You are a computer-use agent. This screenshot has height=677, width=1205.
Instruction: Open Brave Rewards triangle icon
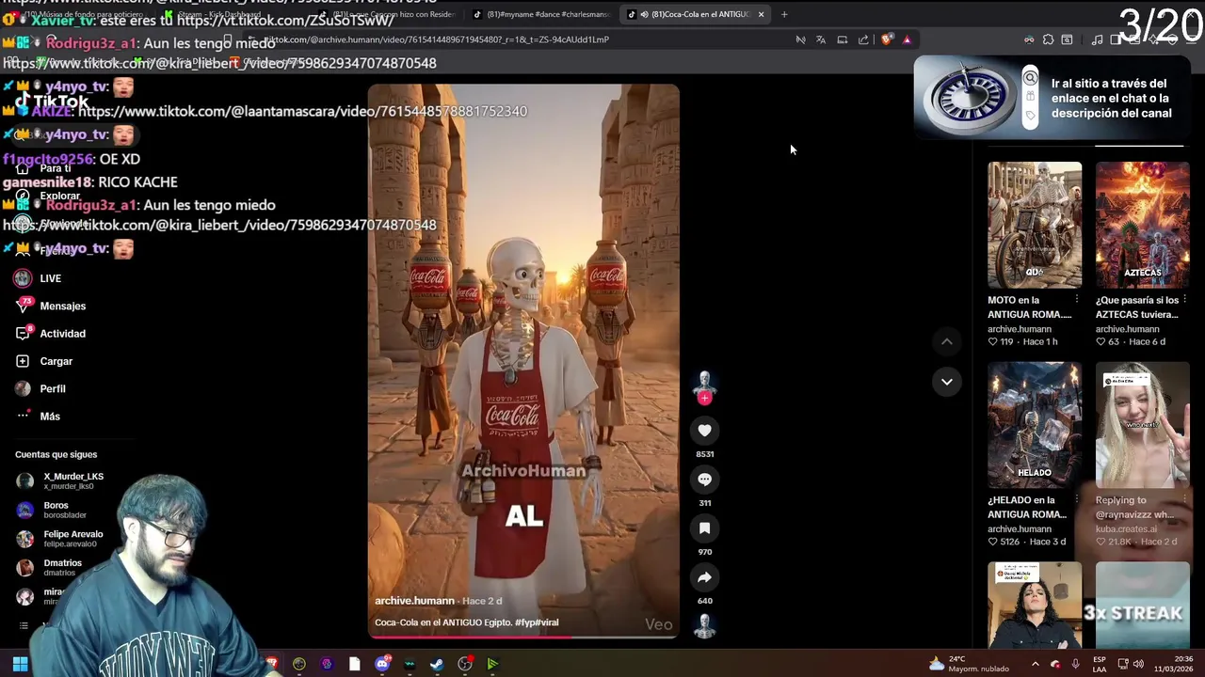pyautogui.click(x=907, y=39)
